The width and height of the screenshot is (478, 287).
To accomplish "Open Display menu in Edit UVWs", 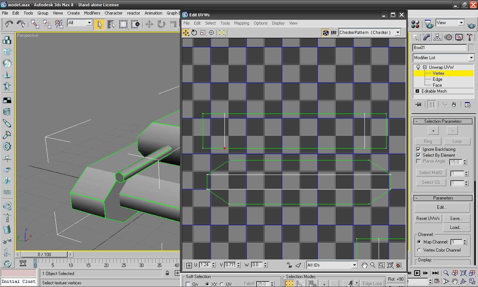I will tap(278, 23).
